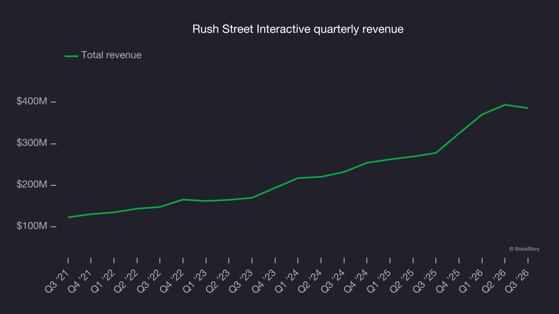This screenshot has height=314, width=559.
Task: Select the $100M y-axis label
Action: pos(32,226)
